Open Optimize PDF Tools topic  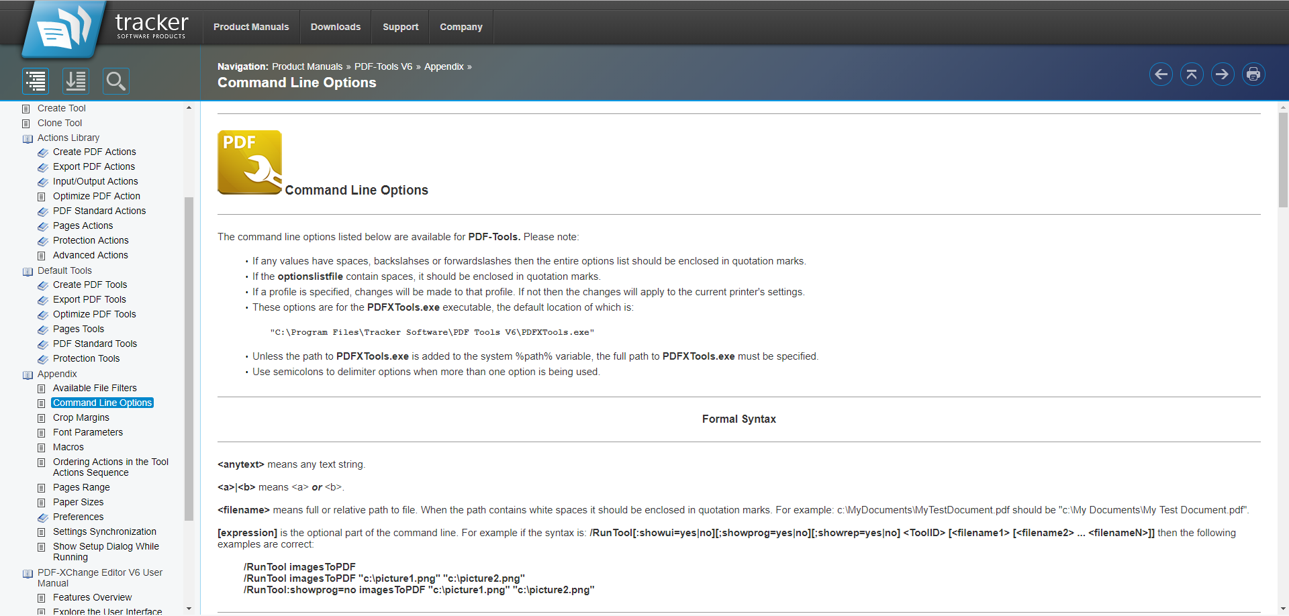click(x=95, y=314)
